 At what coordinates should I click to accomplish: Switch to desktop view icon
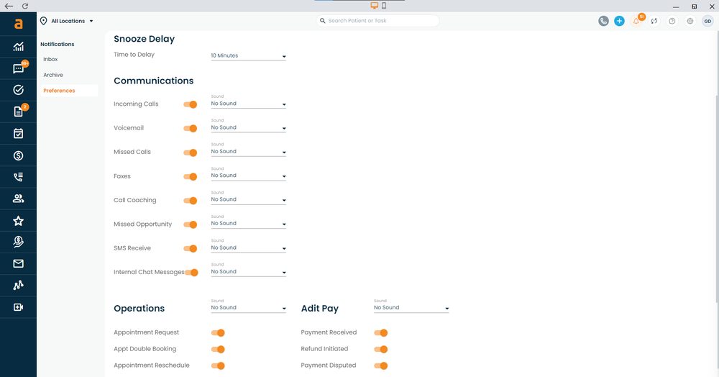point(375,6)
